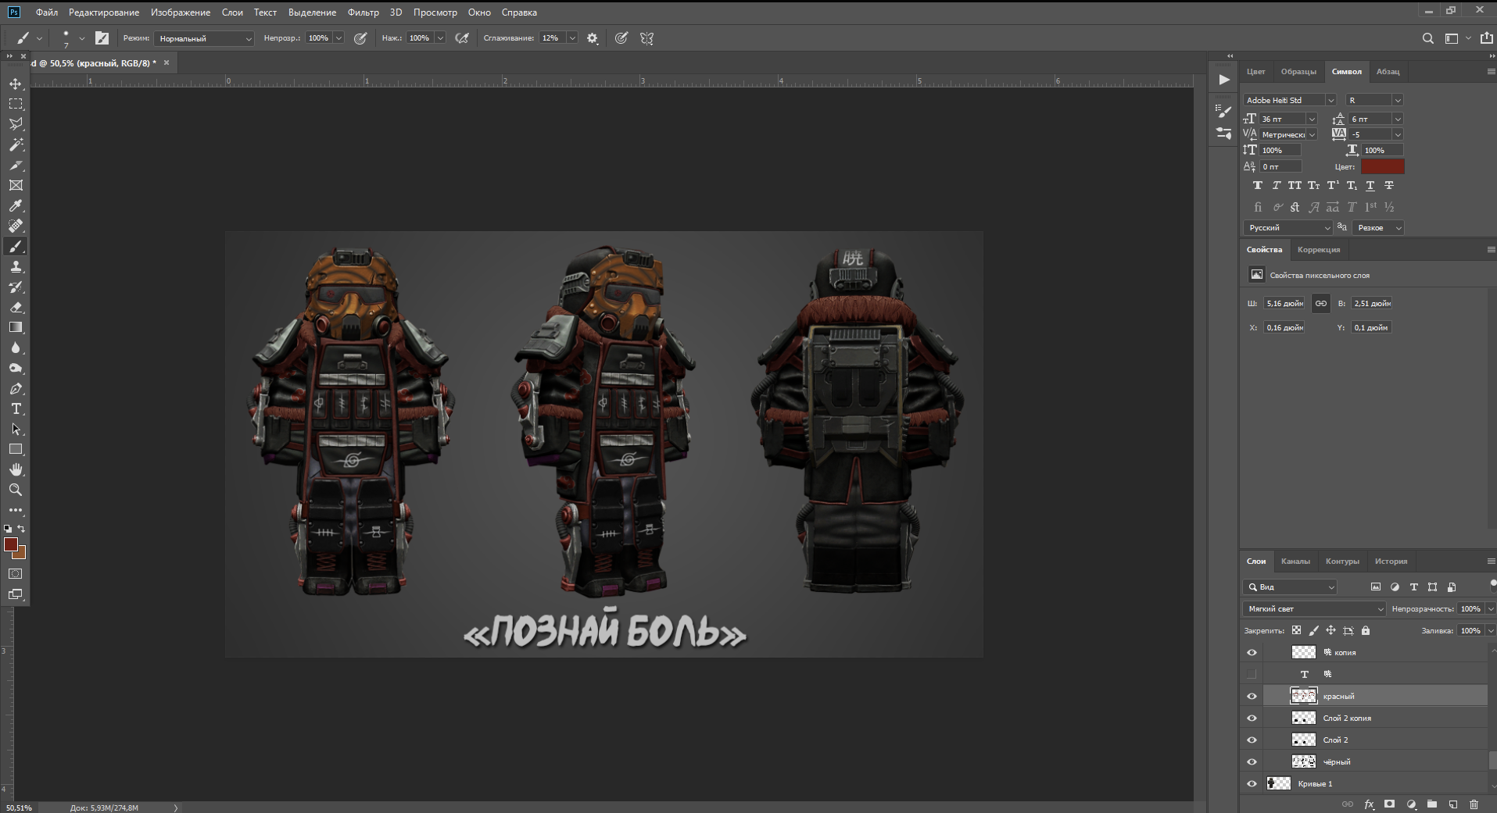Screen dimensions: 1497x813
Task: Switch to the Образцы tab
Action: click(1298, 71)
